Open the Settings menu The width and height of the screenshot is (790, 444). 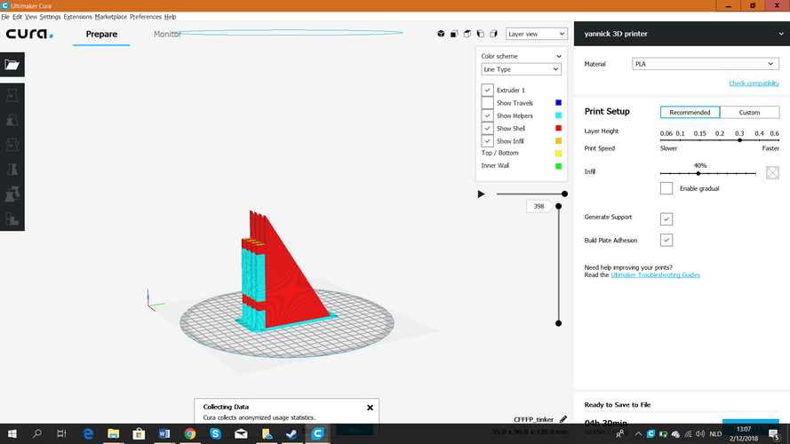tap(50, 17)
